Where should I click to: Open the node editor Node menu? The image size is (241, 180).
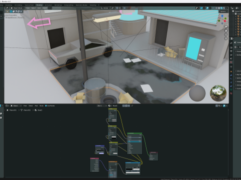click(x=41, y=105)
